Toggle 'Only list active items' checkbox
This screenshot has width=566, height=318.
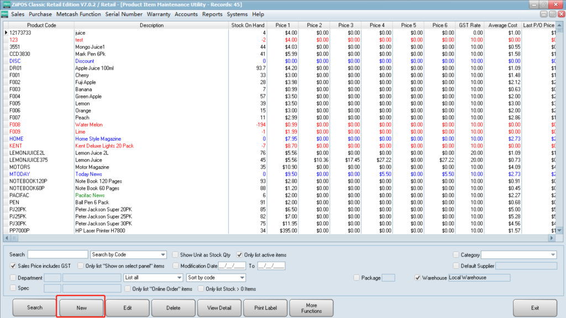[x=240, y=255]
